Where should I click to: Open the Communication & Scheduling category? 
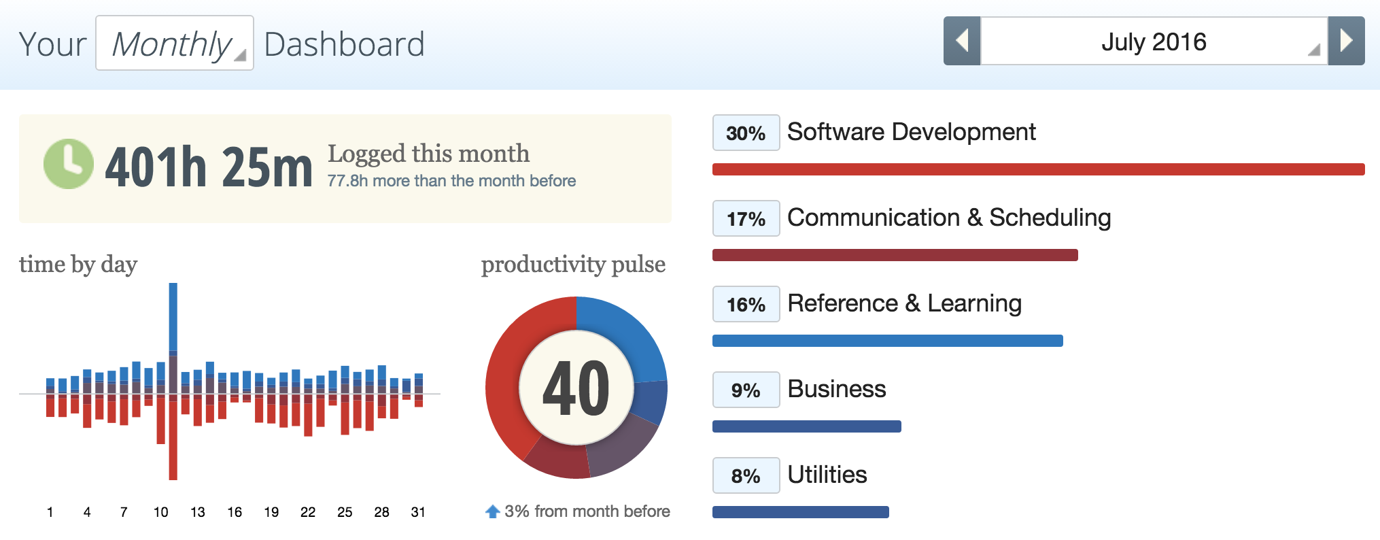pyautogui.click(x=948, y=218)
